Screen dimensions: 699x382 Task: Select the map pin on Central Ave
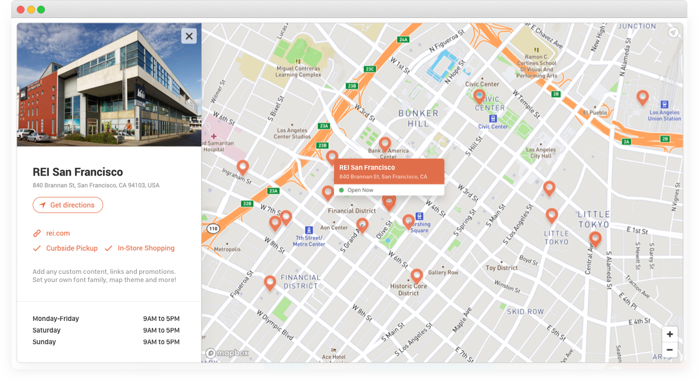[x=595, y=238]
